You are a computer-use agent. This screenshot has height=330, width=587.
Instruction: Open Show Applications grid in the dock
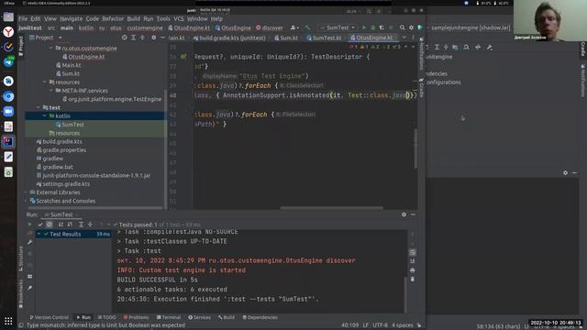coord(8,321)
